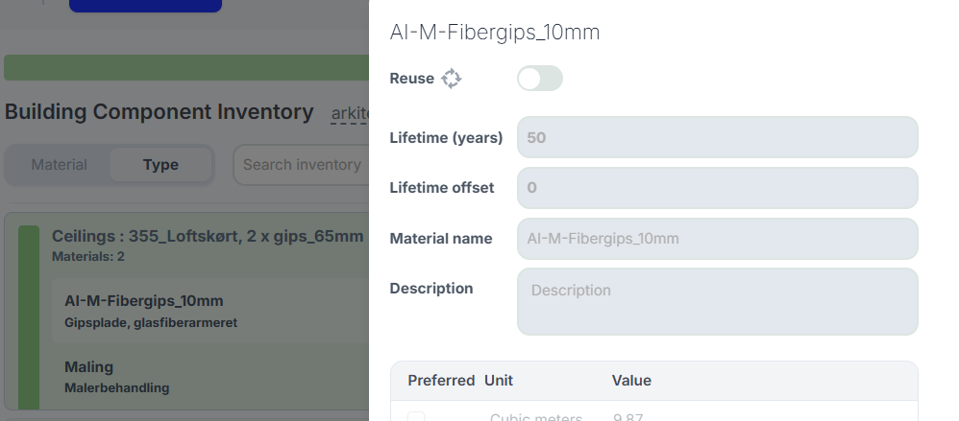Switch to the Material tab
959x421 pixels.
59,165
